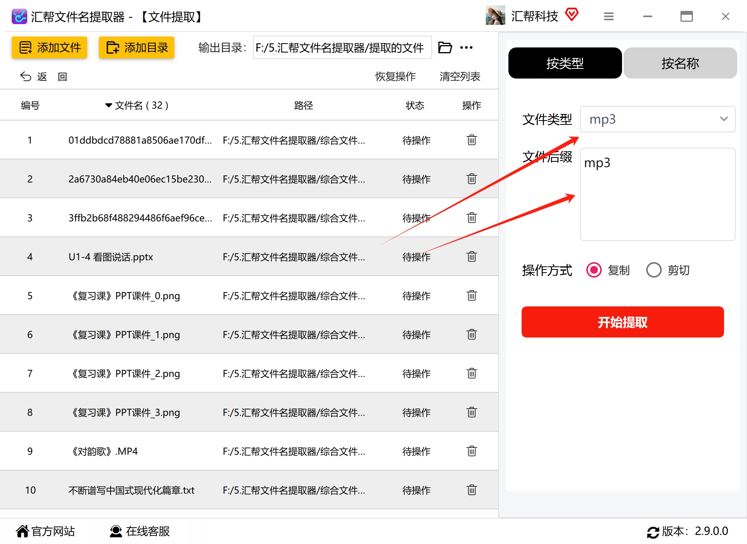Click 添加目录 button
Image resolution: width=747 pixels, height=544 pixels.
point(137,47)
